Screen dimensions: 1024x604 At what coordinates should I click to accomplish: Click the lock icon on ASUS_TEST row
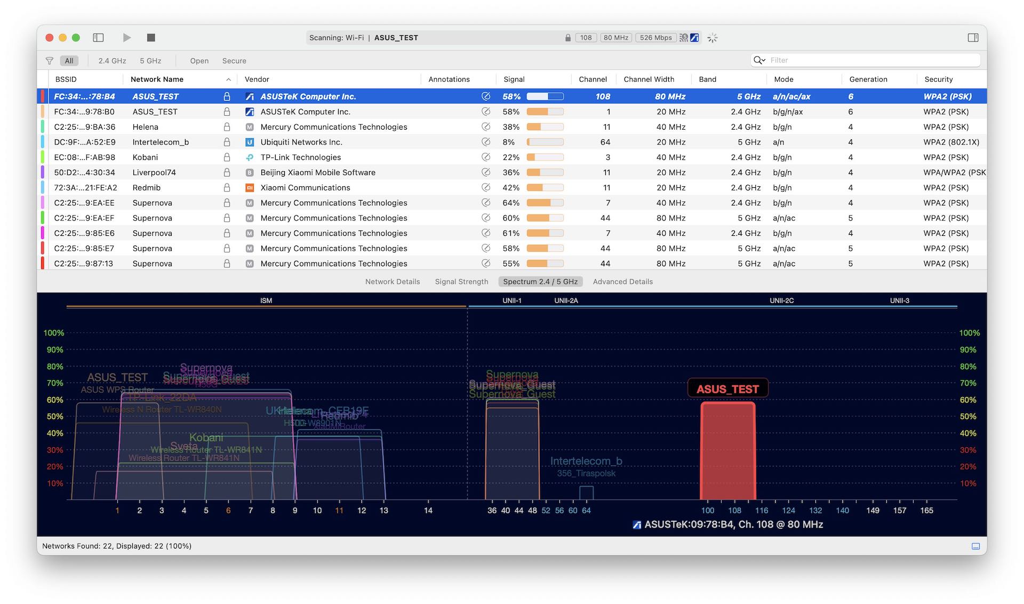226,97
